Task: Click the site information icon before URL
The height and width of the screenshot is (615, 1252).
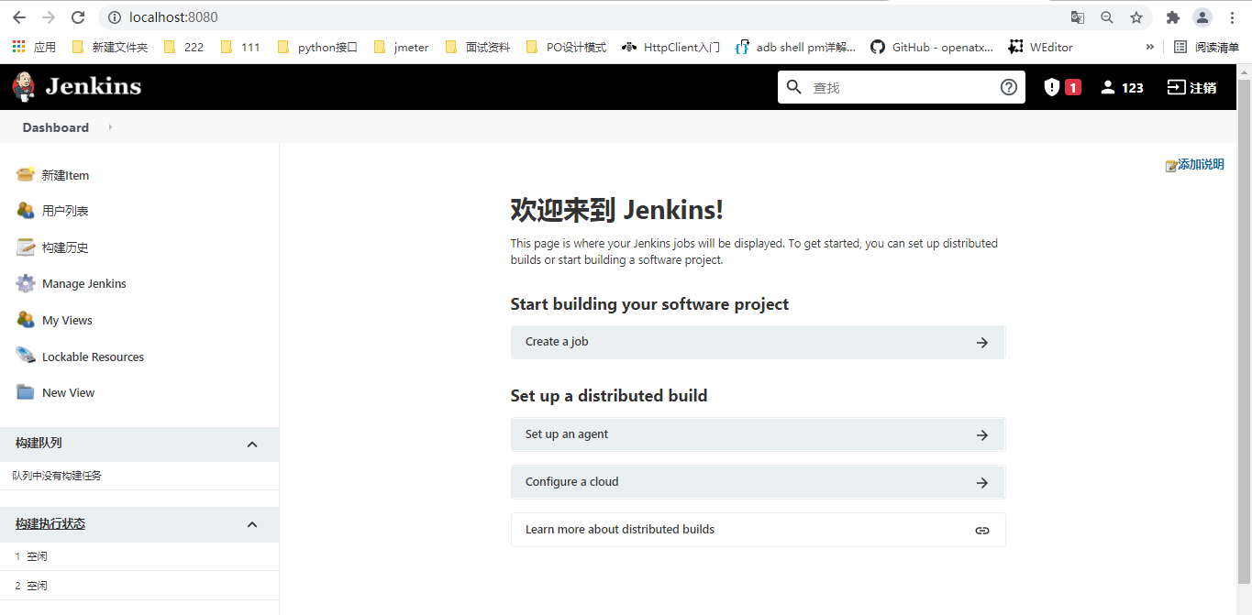Action: [x=115, y=17]
